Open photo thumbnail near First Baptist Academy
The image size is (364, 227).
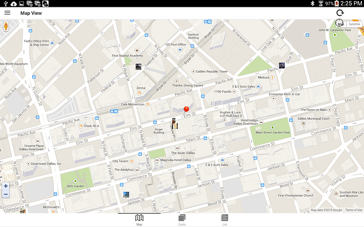(x=138, y=66)
